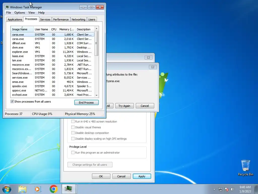Image resolution: width=258 pixels, height=194 pixels.
Task: Open the Windows Start menu orb
Action: pyautogui.click(x=7, y=189)
